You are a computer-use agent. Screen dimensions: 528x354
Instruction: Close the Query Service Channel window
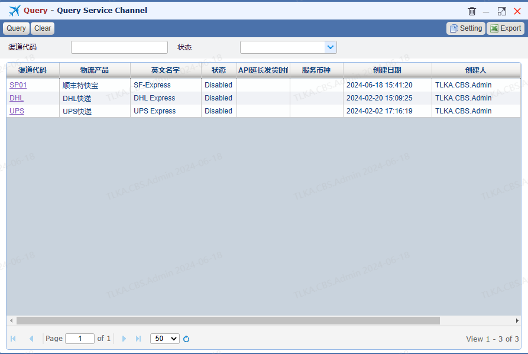[517, 11]
